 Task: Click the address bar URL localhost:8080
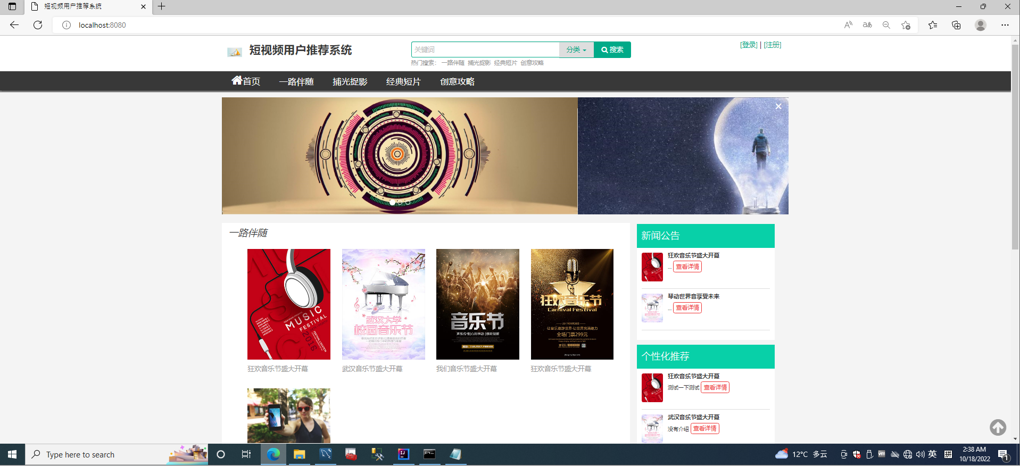pyautogui.click(x=102, y=25)
